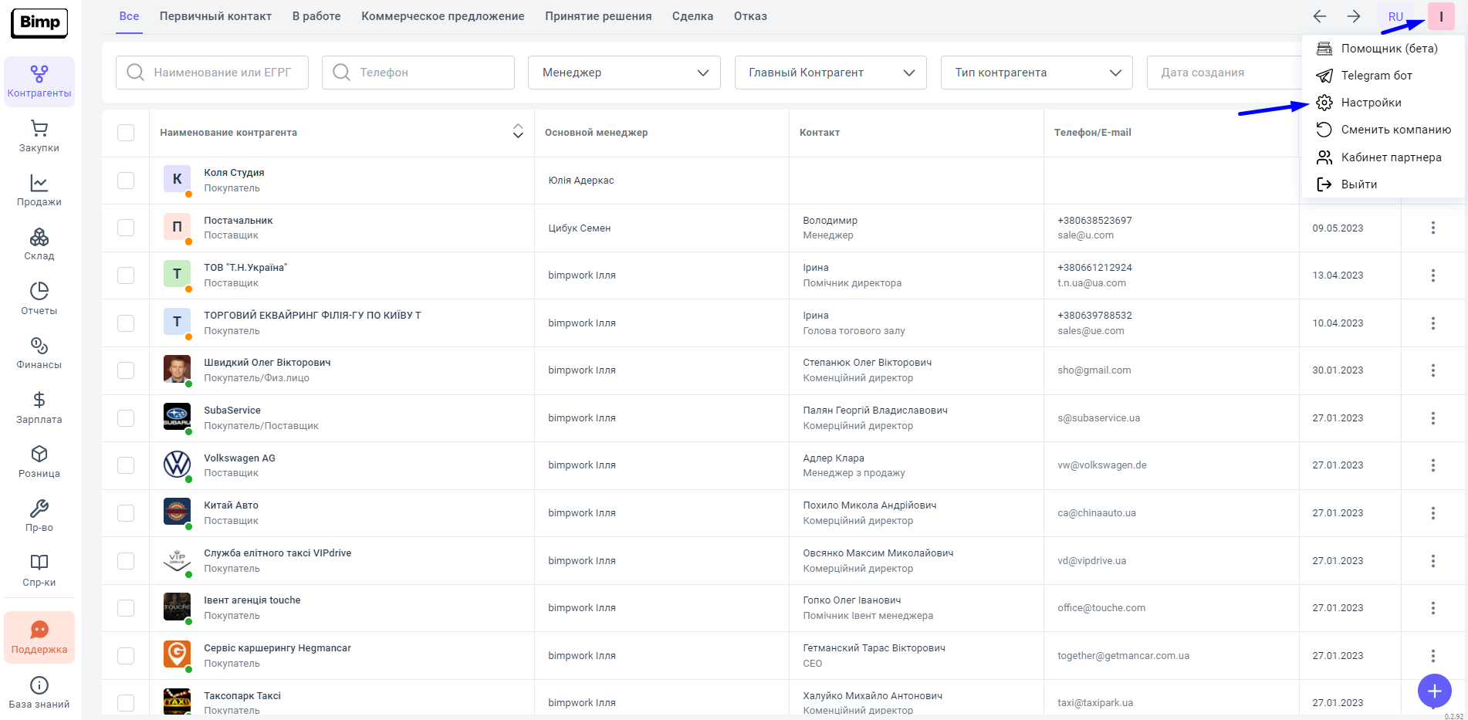
Task: Open the Отчеты reports section
Action: click(x=39, y=299)
